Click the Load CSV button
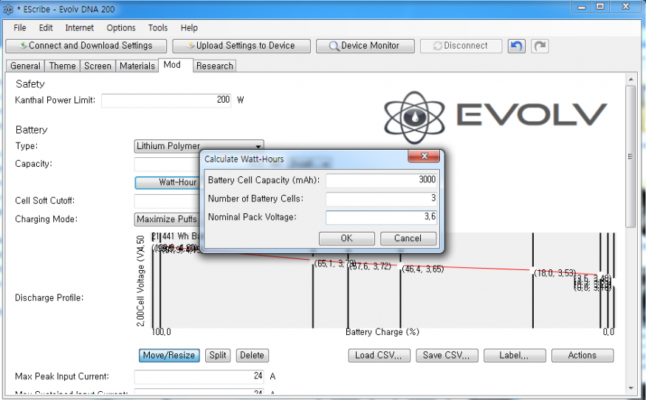The height and width of the screenshot is (400, 646). (x=379, y=355)
